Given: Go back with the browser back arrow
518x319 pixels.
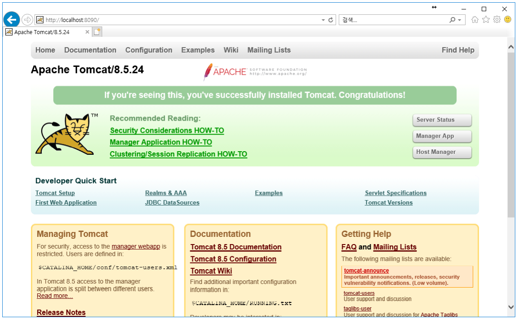Looking at the screenshot, I should click(x=12, y=20).
